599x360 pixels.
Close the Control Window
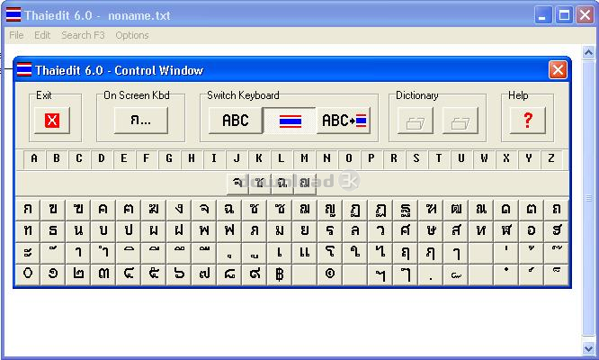(x=558, y=70)
